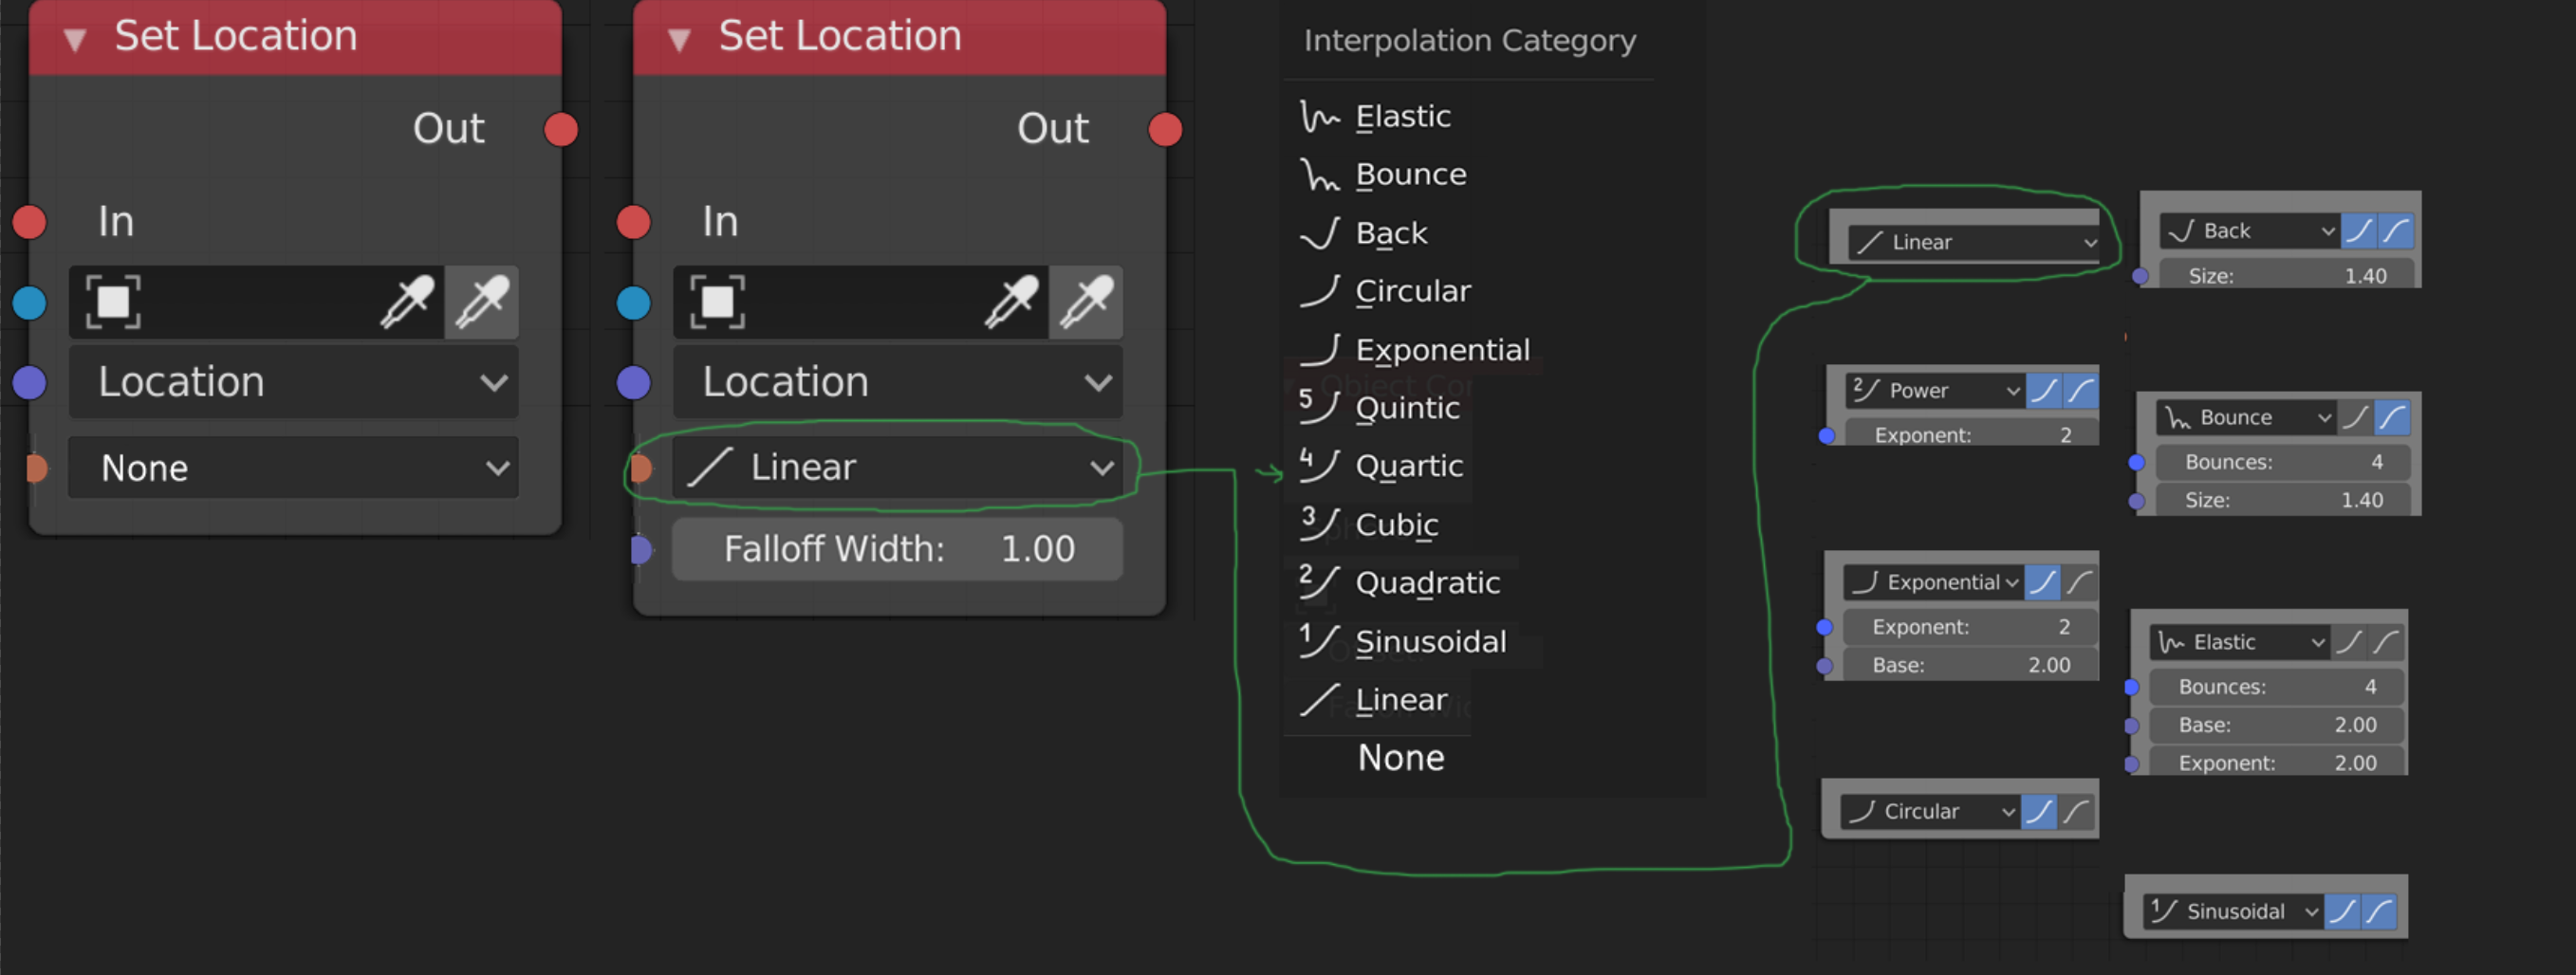Click the Elastic curve icon in the interpolation menu
Image resolution: width=2576 pixels, height=975 pixels.
[1318, 115]
